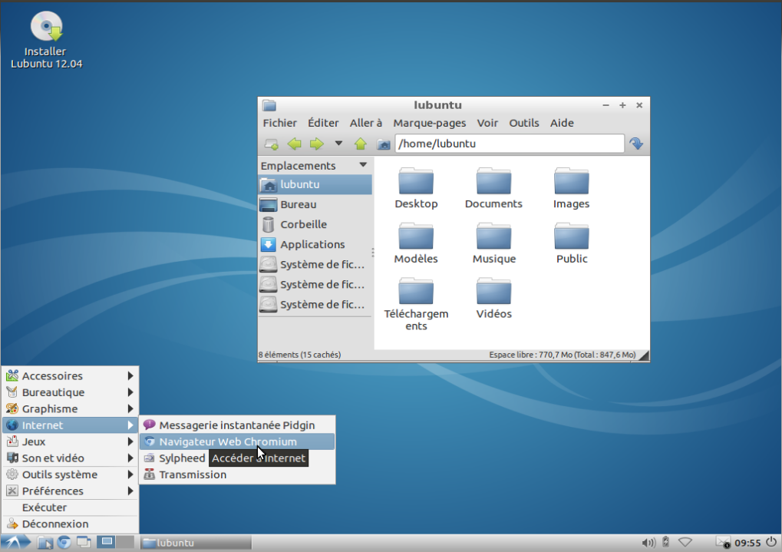Click the power button in the panel

click(771, 542)
